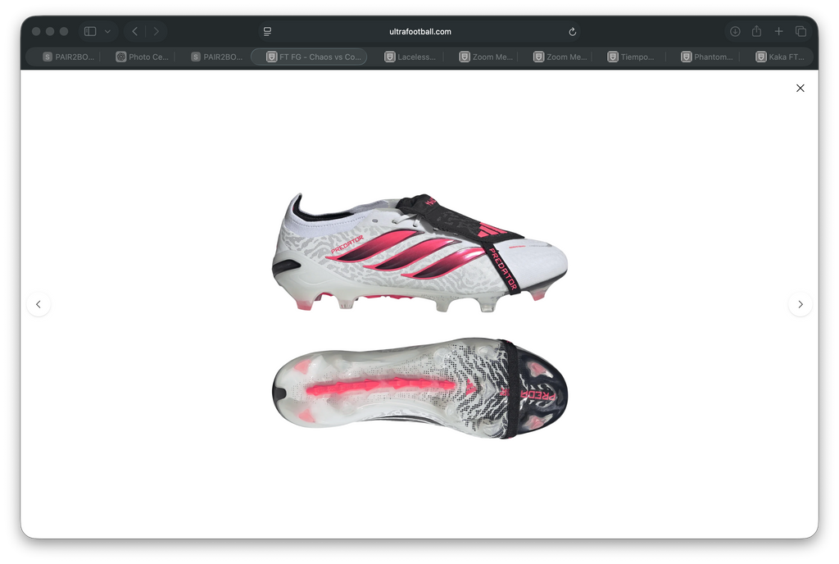Switch to the Laceless... tab

pyautogui.click(x=410, y=57)
